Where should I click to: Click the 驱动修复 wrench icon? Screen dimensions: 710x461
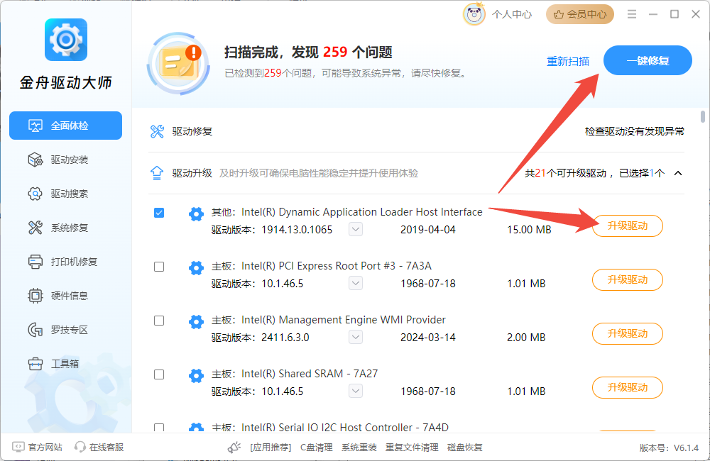tap(157, 132)
